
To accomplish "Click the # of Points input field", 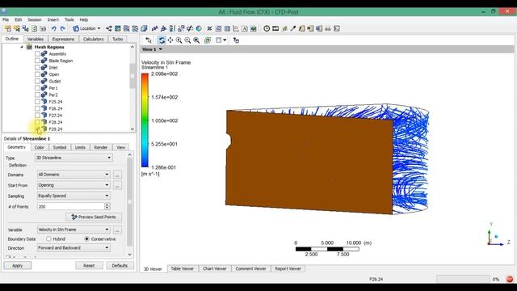I will (70, 207).
